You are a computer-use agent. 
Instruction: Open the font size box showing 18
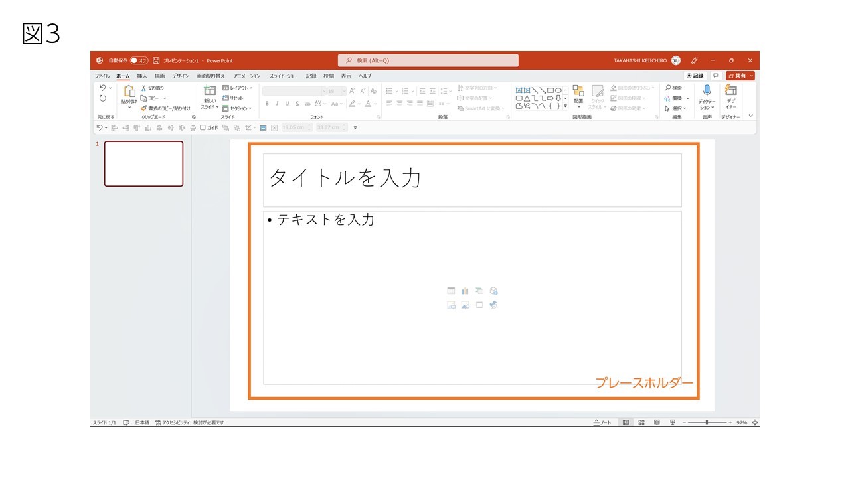337,91
